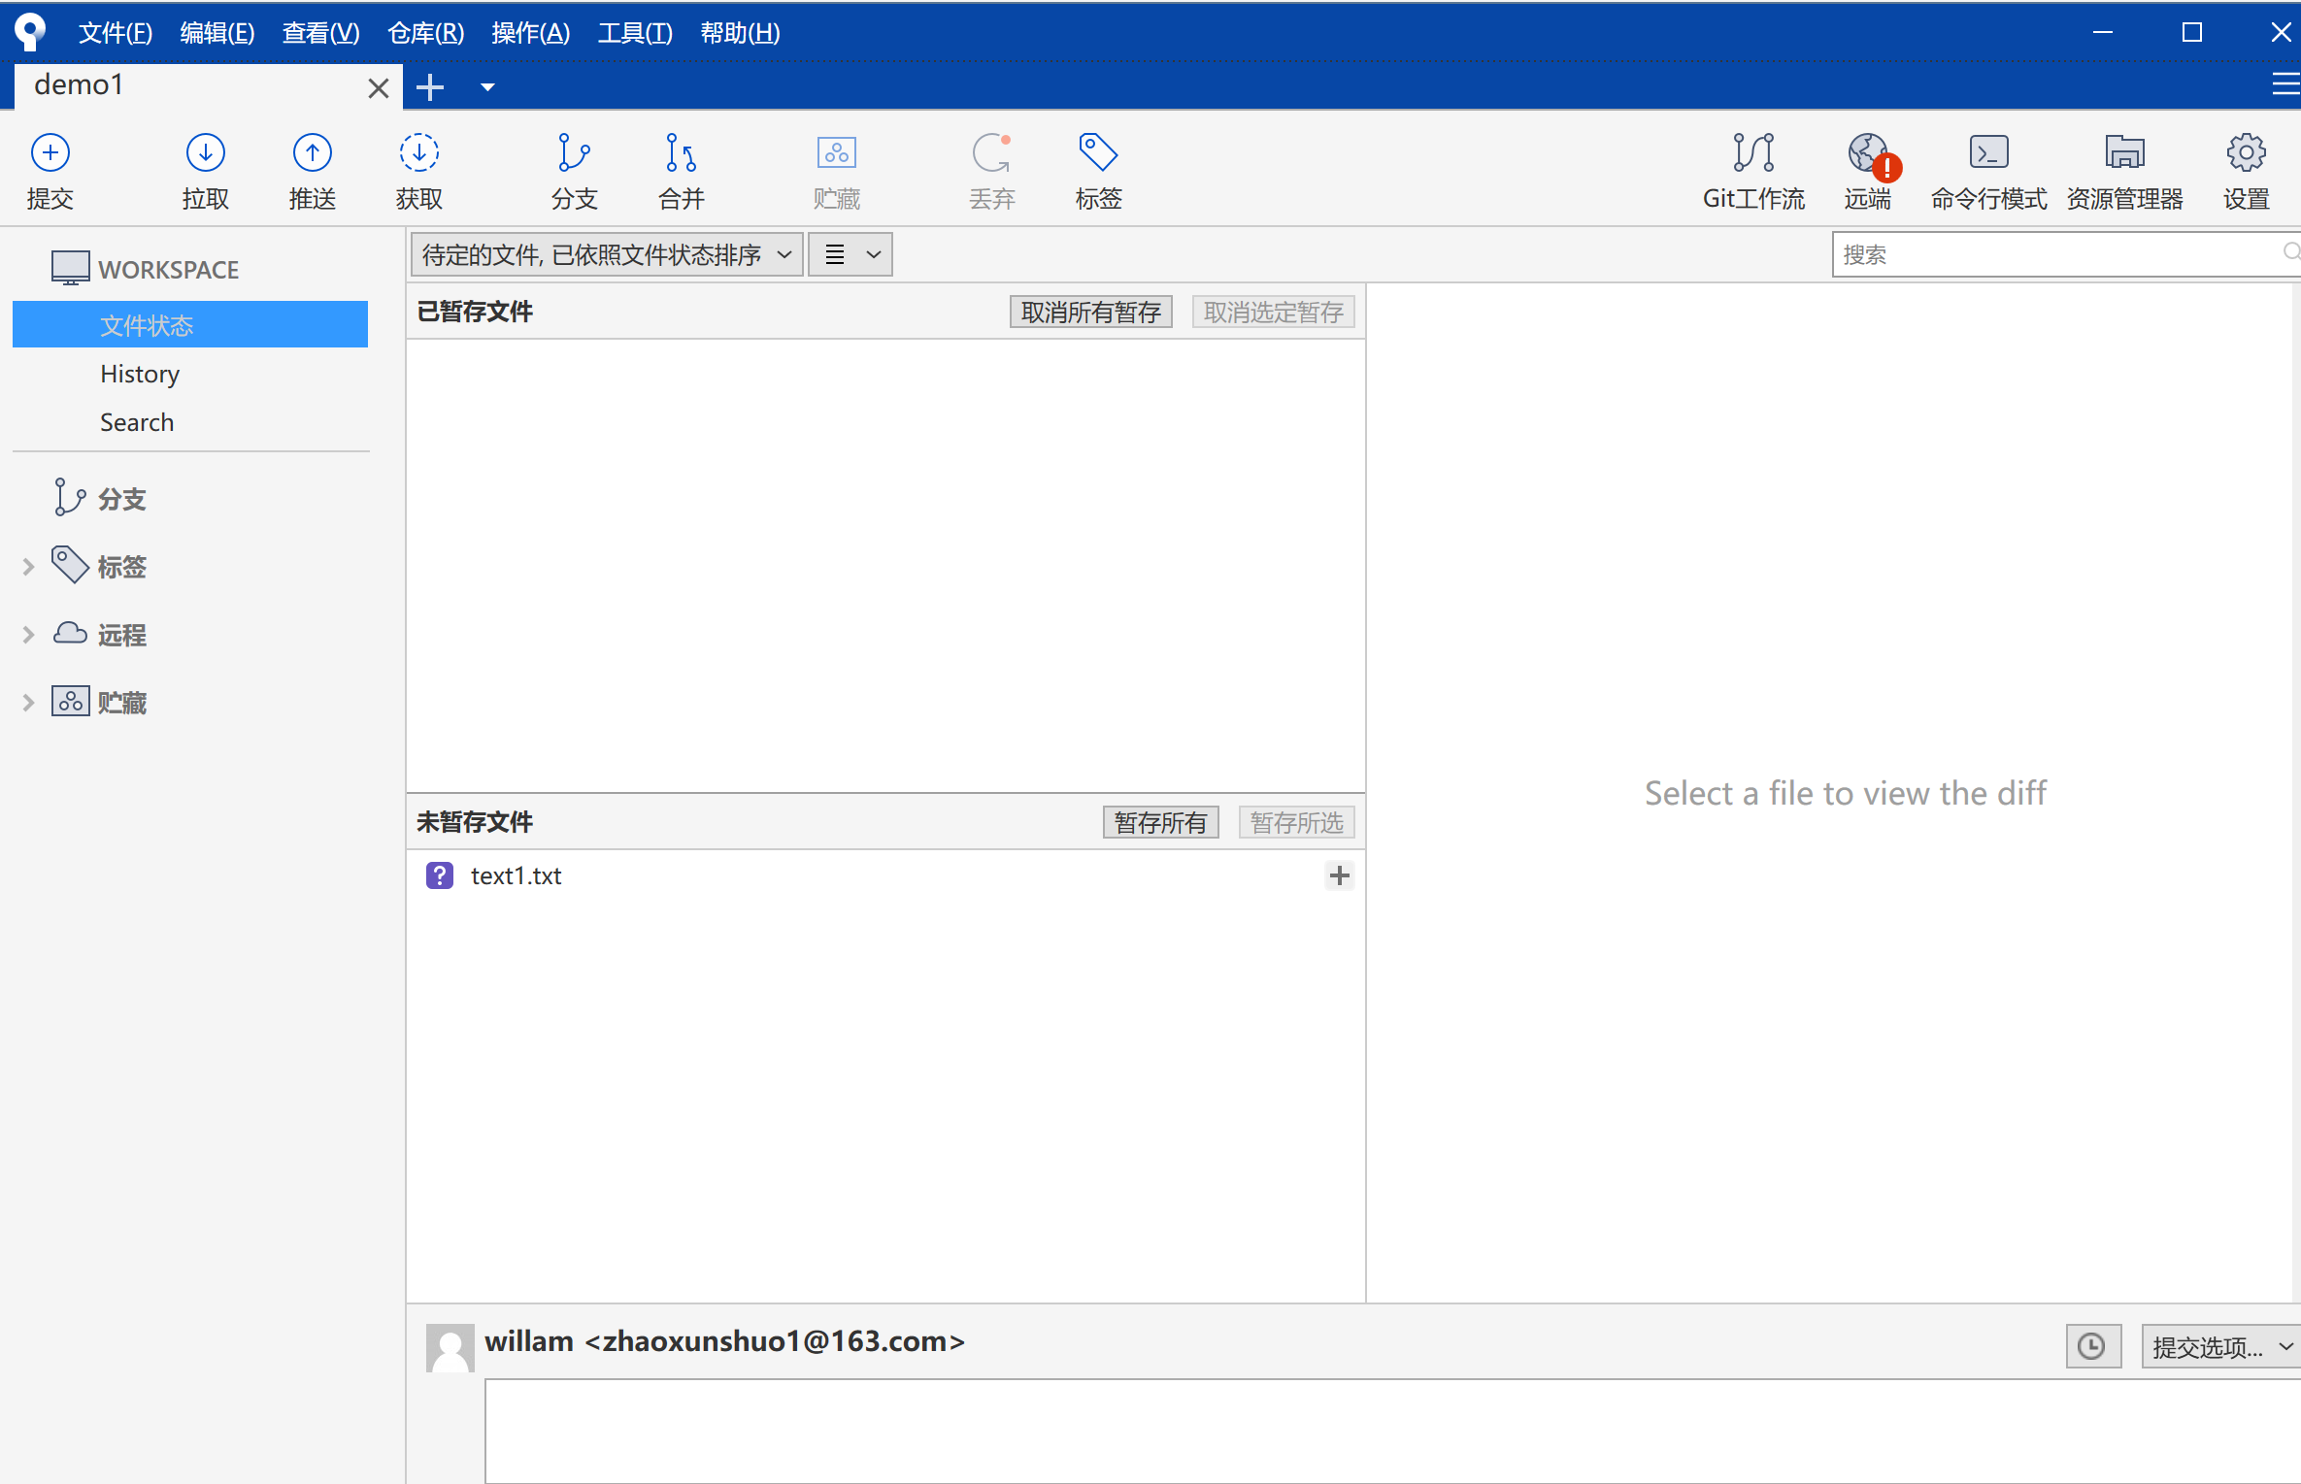Open the 提交选项 dropdown
Image resolution: width=2301 pixels, height=1484 pixels.
tap(2219, 1347)
